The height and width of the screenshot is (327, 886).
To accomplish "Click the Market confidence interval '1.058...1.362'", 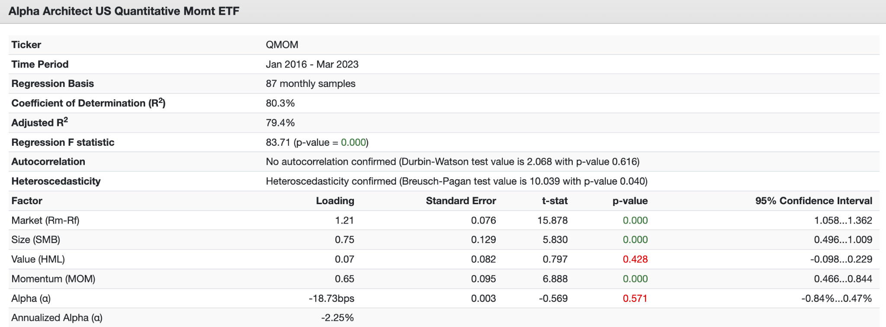I will 843,221.
